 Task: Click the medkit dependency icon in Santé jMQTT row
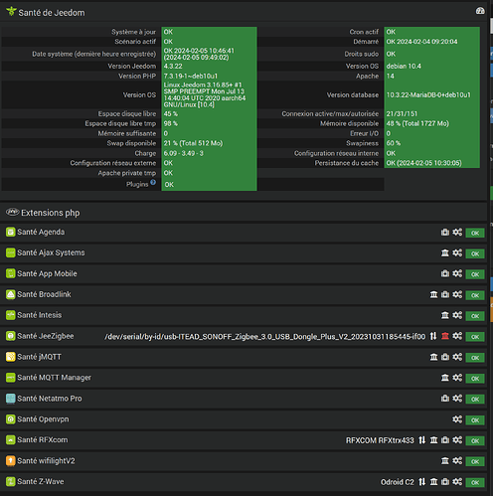(445, 357)
